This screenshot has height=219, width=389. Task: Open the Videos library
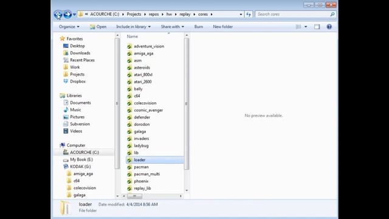76,131
